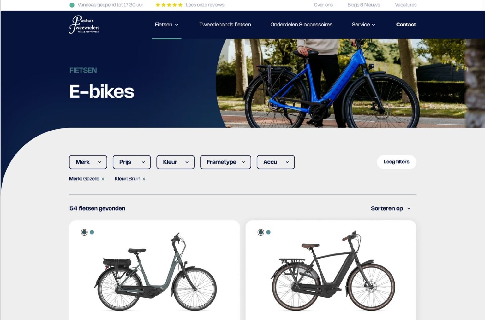This screenshot has width=485, height=320.
Task: Click the Leeg filters button
Action: [x=397, y=162]
